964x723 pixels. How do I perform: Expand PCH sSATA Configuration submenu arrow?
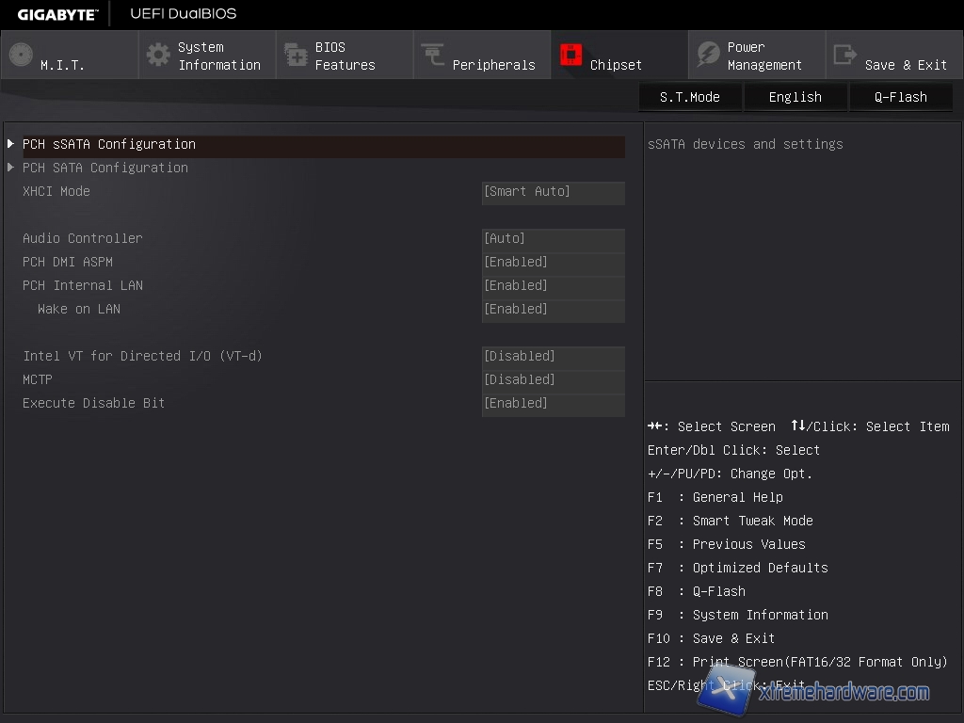coord(11,144)
